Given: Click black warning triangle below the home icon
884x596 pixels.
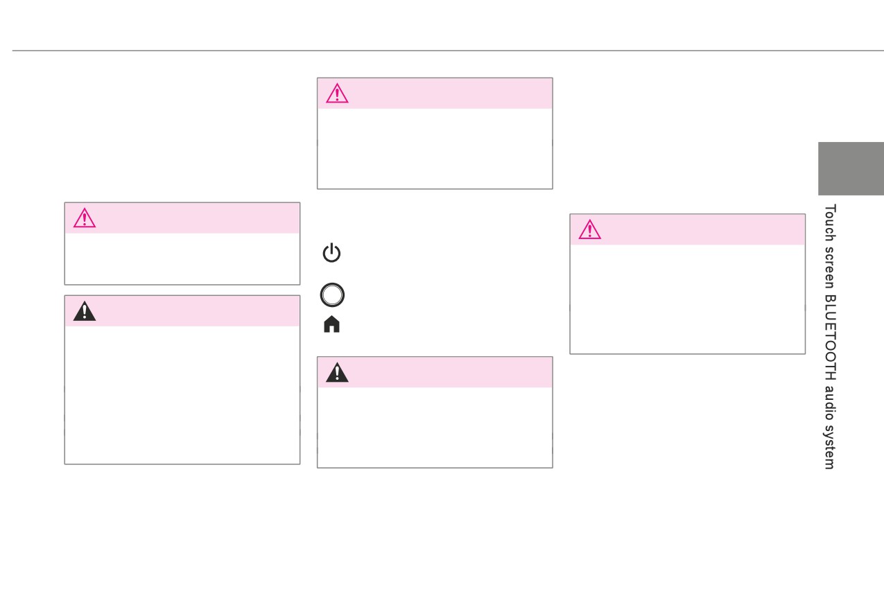Looking at the screenshot, I should coord(337,372).
